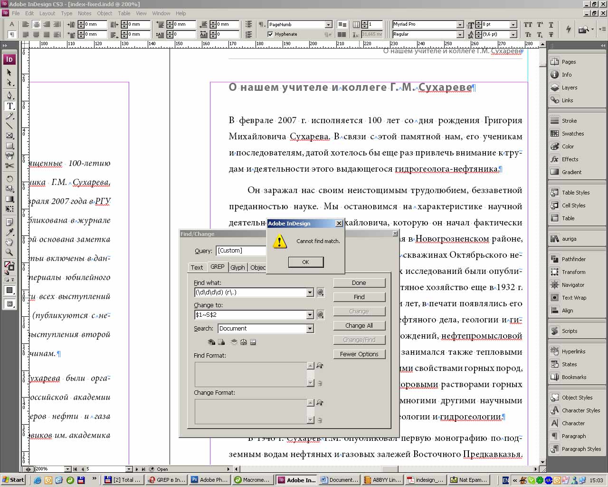Image resolution: width=608 pixels, height=487 pixels.
Task: Open the Pages panel
Action: tap(569, 62)
